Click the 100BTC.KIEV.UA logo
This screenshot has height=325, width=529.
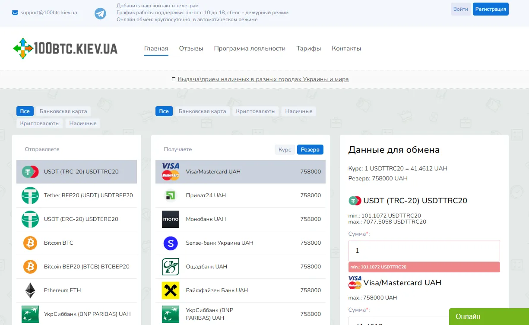click(x=65, y=48)
